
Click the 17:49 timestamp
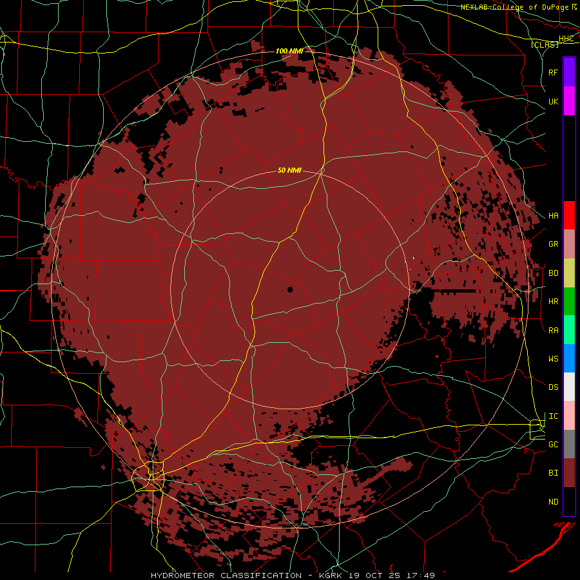point(421,575)
